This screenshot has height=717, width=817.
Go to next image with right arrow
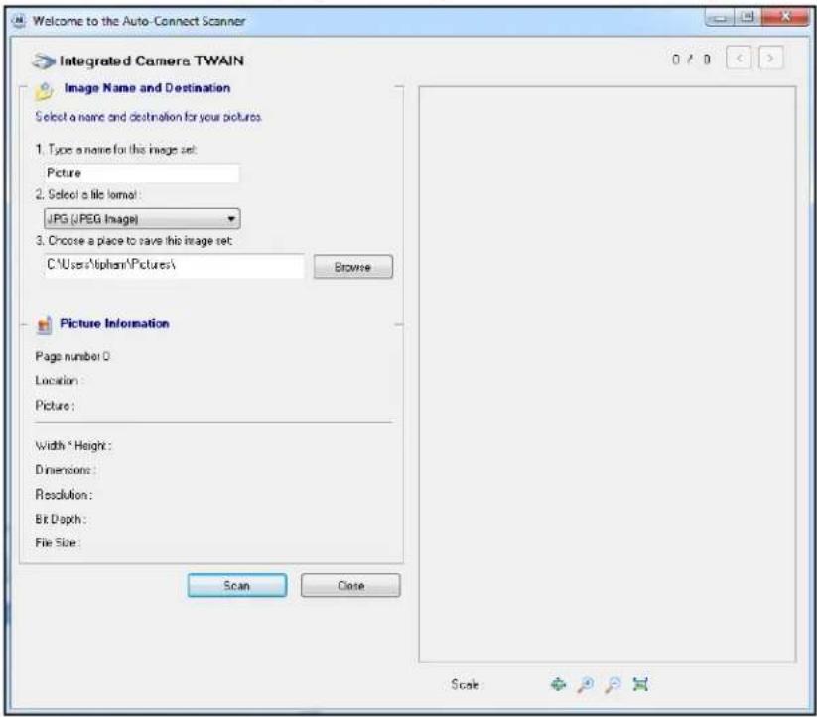tap(770, 58)
